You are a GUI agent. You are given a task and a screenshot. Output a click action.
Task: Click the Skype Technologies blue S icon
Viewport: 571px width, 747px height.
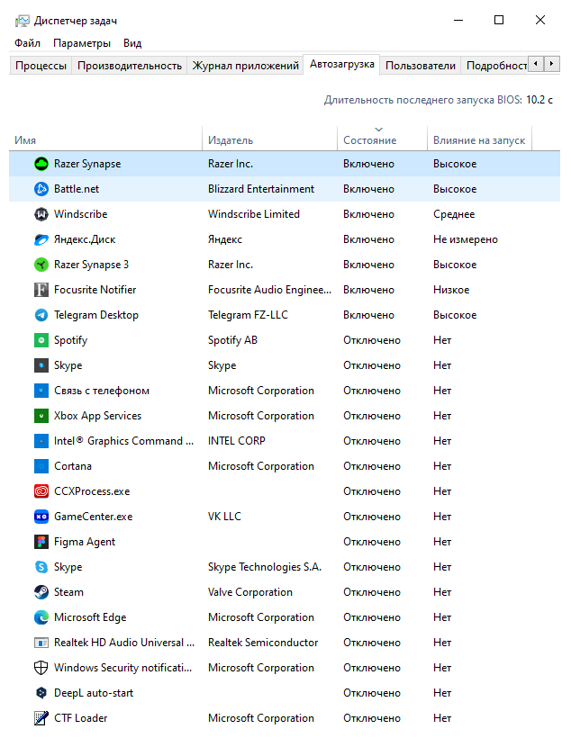tap(41, 567)
